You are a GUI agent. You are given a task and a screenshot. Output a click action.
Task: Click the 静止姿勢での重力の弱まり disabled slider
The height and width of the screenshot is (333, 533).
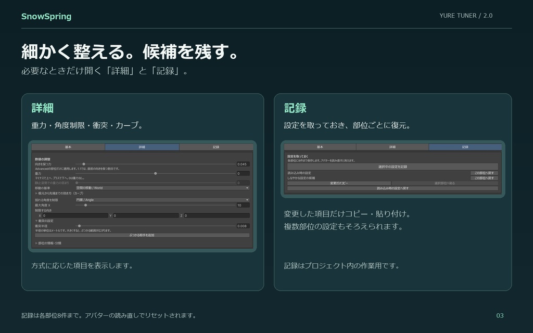tap(155, 183)
